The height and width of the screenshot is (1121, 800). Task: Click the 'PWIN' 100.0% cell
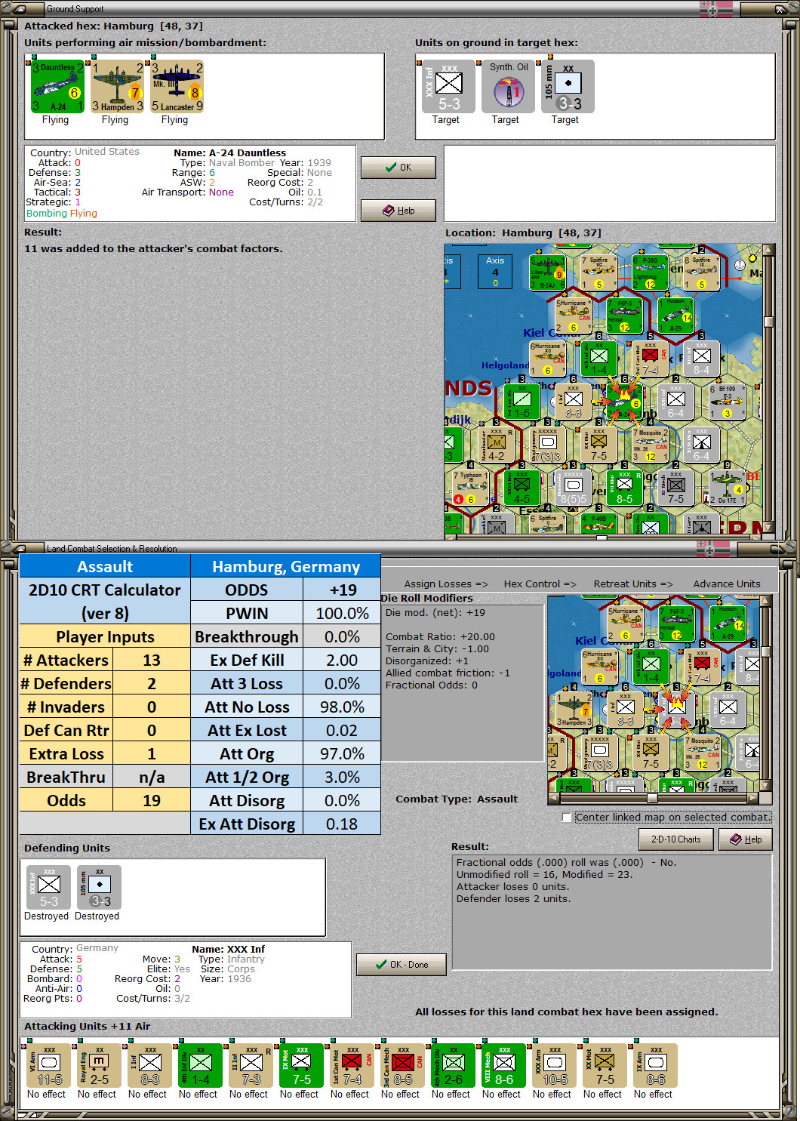pyautogui.click(x=342, y=614)
